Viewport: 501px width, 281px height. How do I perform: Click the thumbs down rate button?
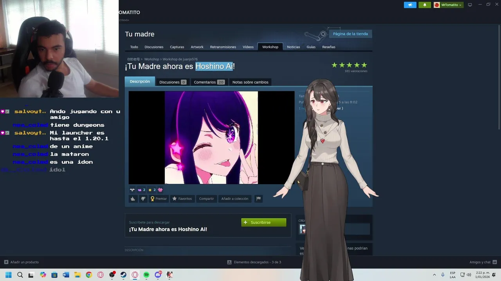coord(143,199)
